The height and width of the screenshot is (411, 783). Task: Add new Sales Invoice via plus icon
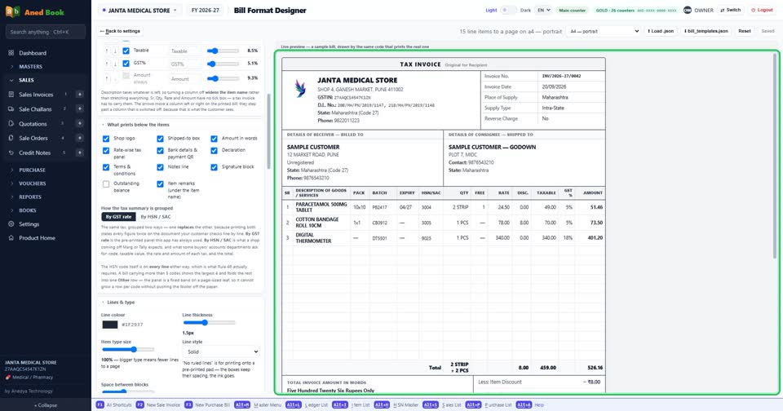click(79, 95)
